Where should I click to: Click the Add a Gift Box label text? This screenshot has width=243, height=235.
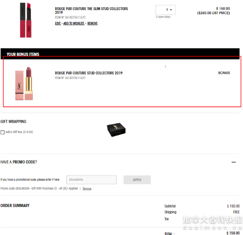click(x=19, y=132)
